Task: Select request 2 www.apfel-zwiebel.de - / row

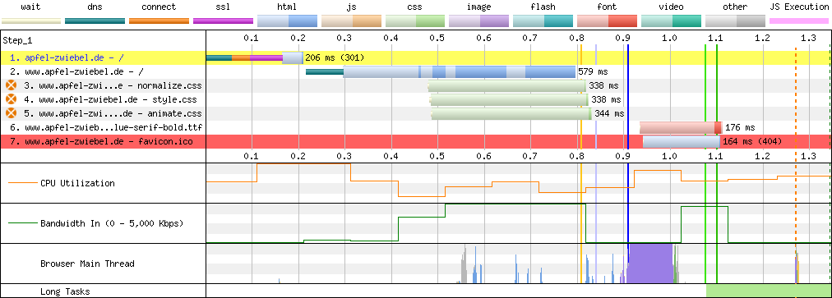Action: click(x=416, y=71)
